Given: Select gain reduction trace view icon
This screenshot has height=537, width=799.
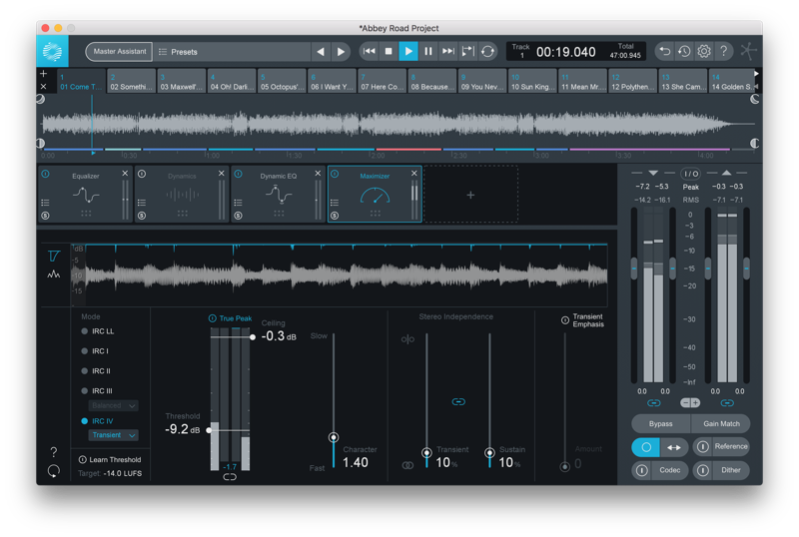Looking at the screenshot, I should [54, 256].
